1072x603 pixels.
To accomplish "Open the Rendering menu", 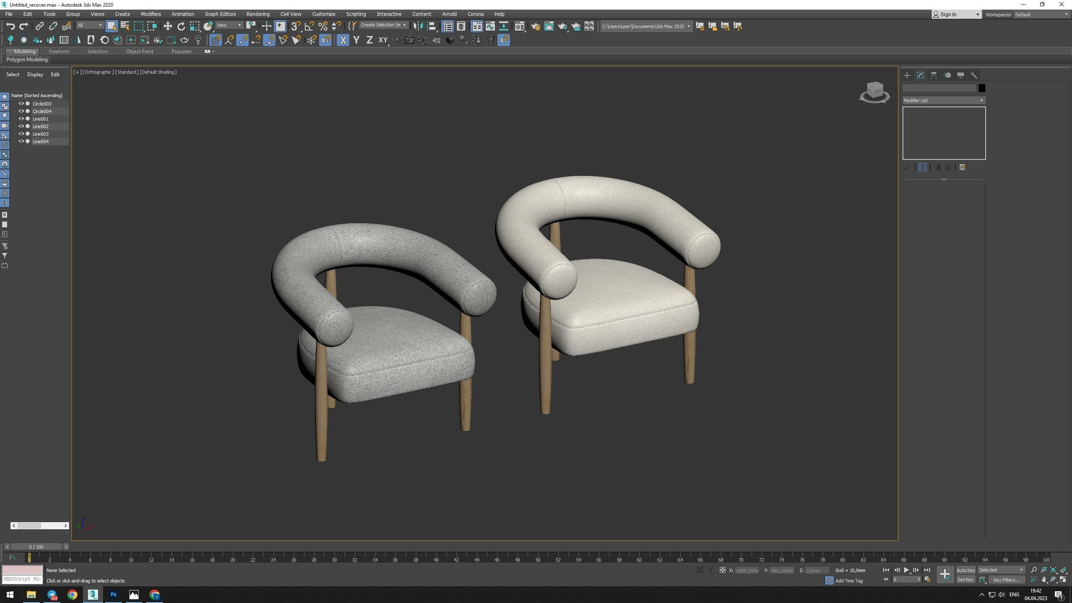I will pyautogui.click(x=258, y=14).
